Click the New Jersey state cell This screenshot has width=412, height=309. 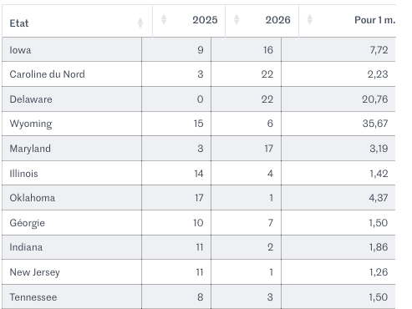click(x=72, y=272)
